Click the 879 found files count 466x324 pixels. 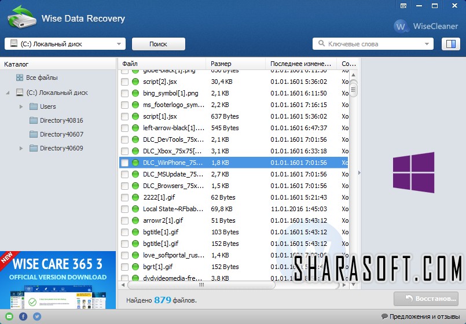pos(163,300)
